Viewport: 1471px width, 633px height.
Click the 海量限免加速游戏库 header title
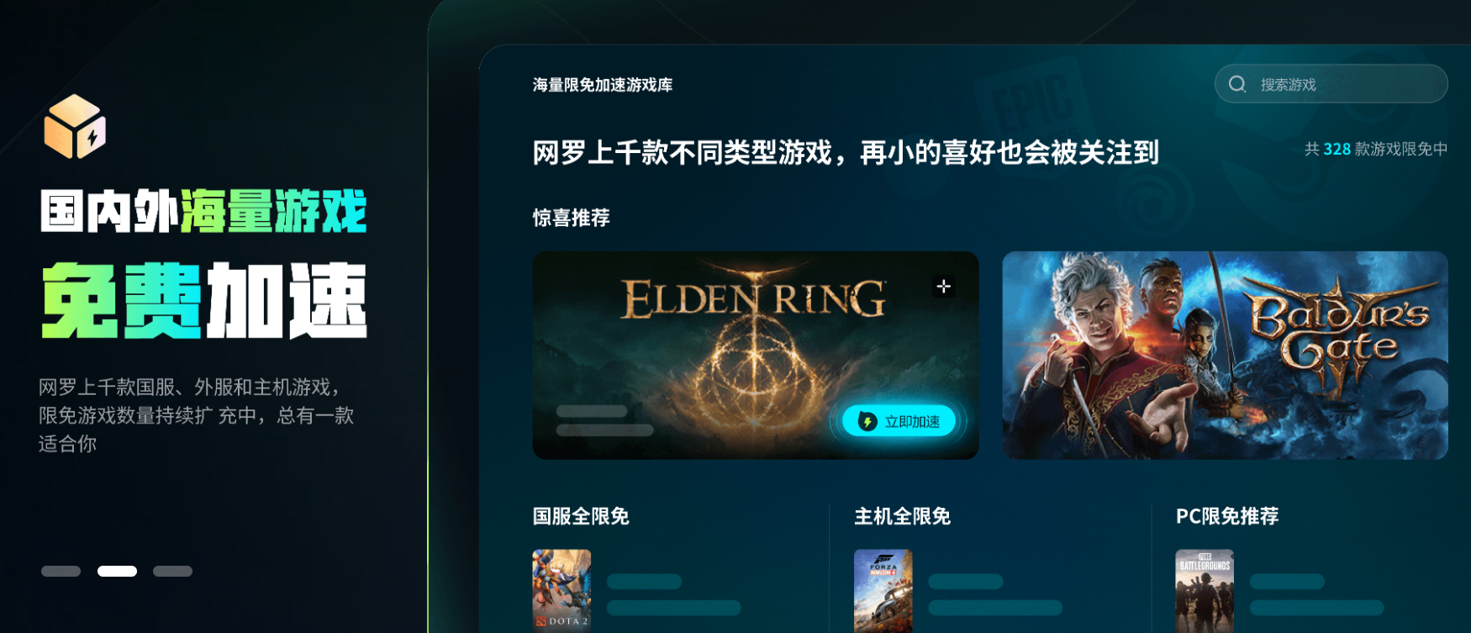(603, 85)
